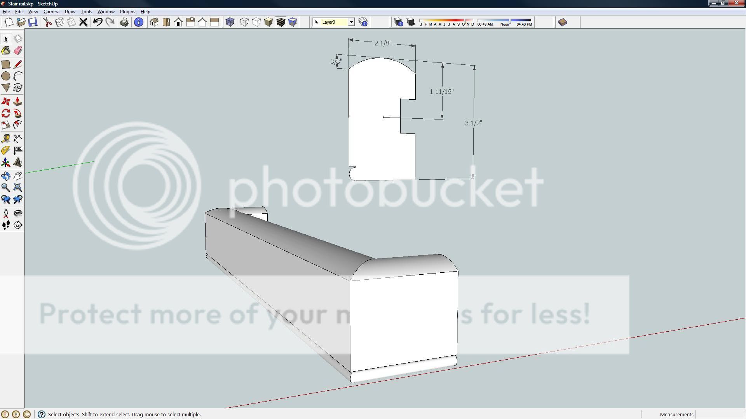Switch to Front view house icon
This screenshot has height=419, width=746.
coord(178,22)
